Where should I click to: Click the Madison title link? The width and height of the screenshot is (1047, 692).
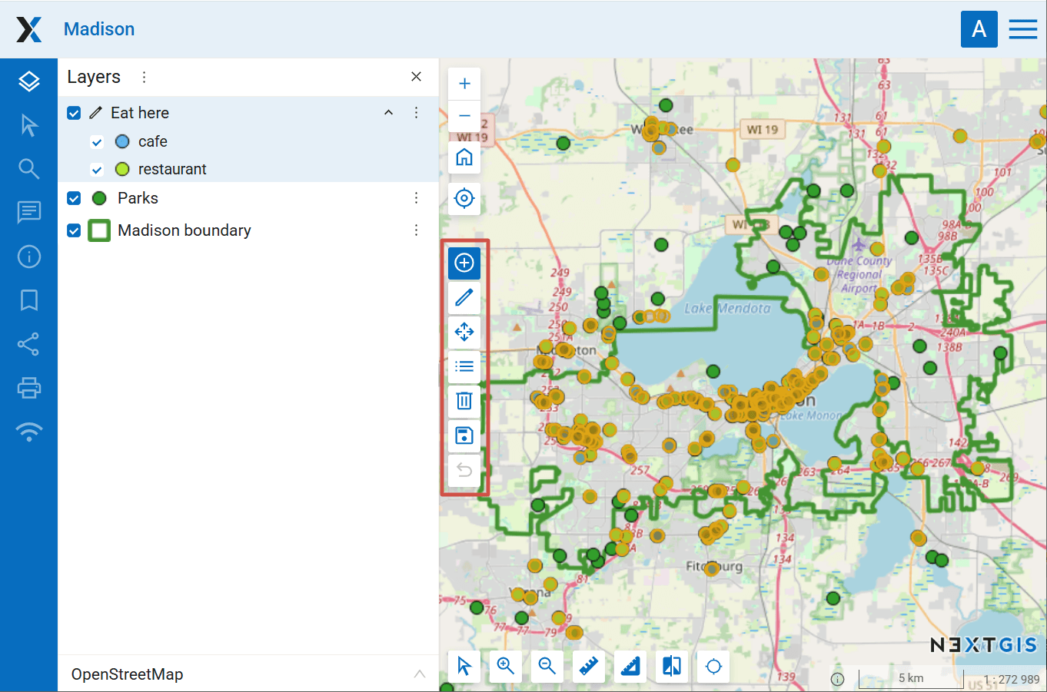[99, 29]
